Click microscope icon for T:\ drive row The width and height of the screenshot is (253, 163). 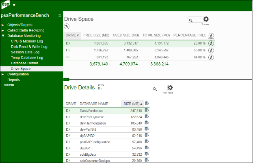[x=211, y=57]
